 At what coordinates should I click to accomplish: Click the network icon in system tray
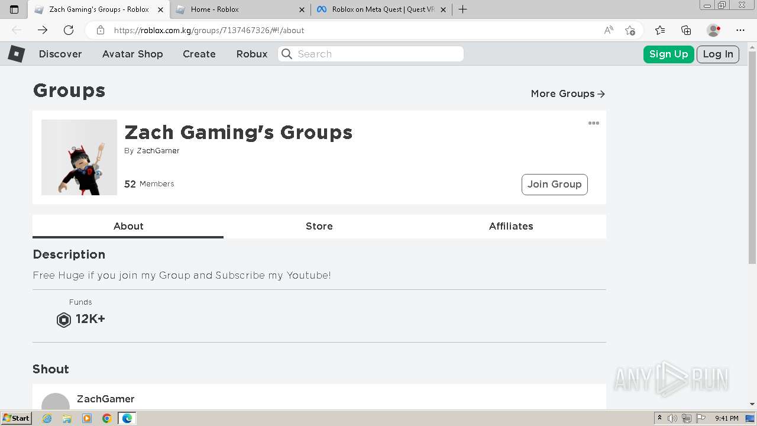687,418
